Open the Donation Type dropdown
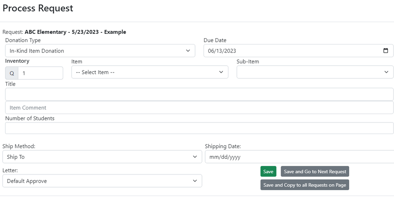This screenshot has width=394, height=197. coord(100,51)
